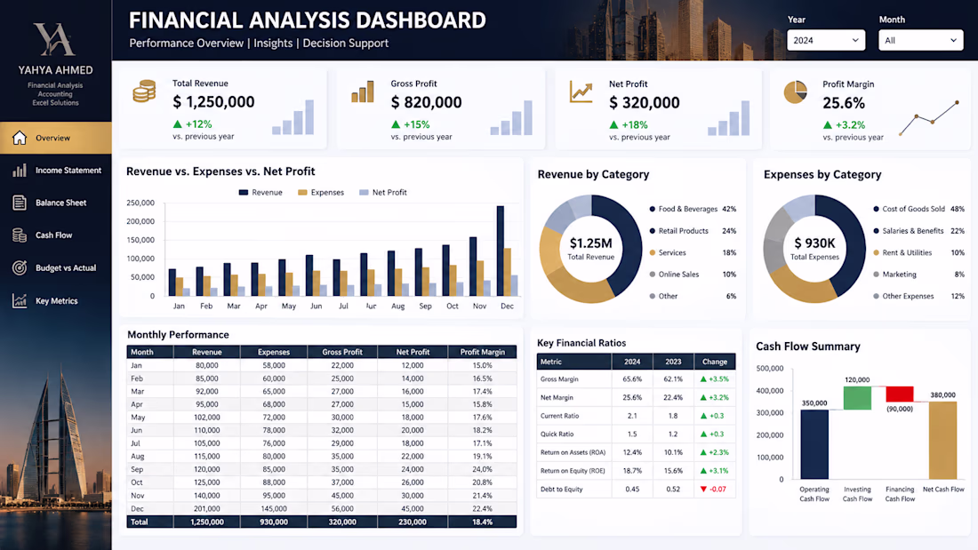Open the Balance Sheet page
This screenshot has width=978, height=550.
(60, 203)
